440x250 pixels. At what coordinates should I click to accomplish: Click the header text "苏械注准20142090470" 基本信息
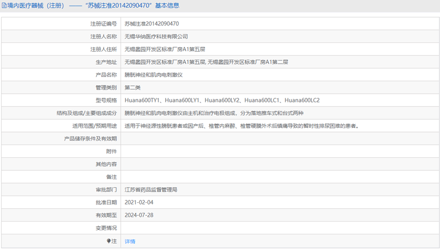point(132,6)
